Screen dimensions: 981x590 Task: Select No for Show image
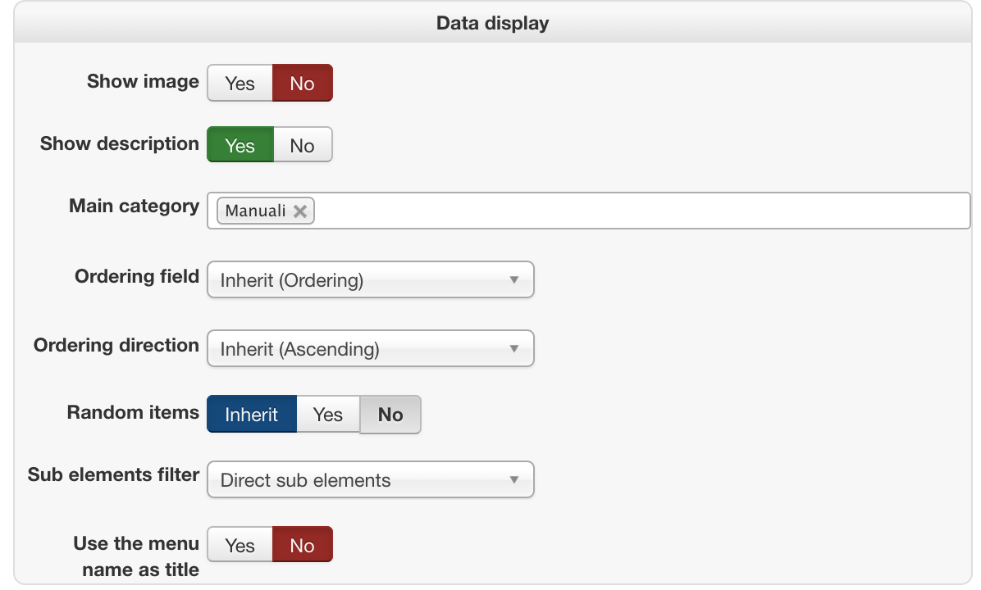(302, 83)
